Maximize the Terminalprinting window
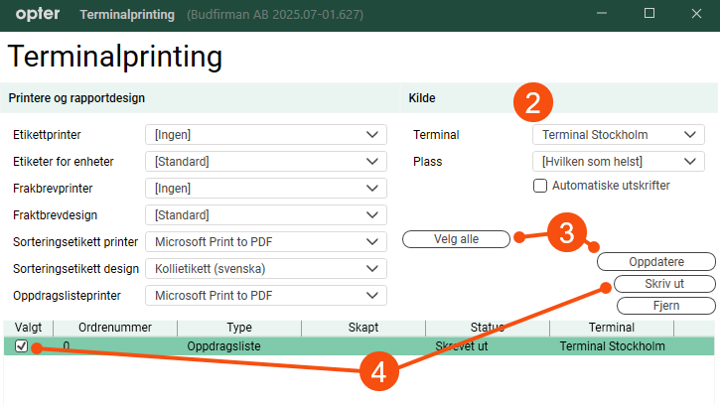 (x=649, y=14)
